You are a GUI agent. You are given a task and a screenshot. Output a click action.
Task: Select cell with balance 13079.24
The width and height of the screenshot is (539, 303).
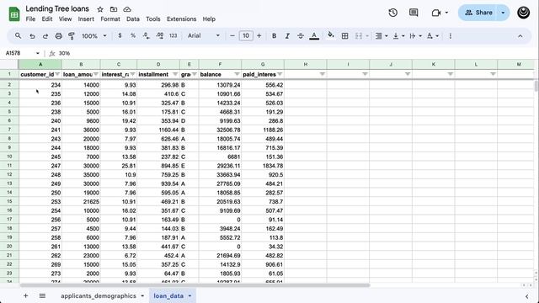tap(220, 85)
